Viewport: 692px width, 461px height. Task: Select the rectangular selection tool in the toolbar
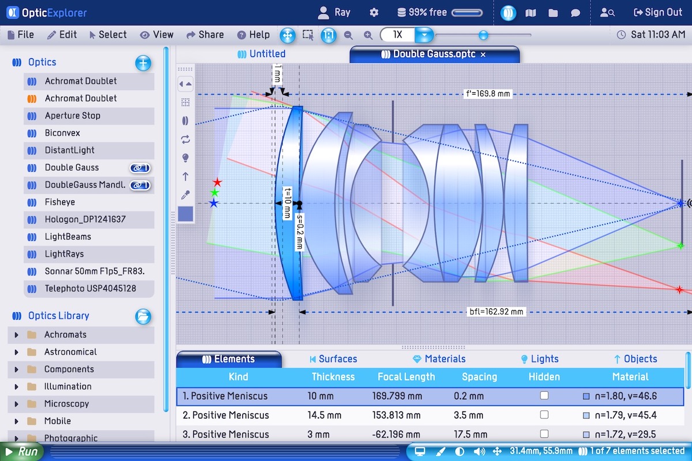pyautogui.click(x=308, y=35)
